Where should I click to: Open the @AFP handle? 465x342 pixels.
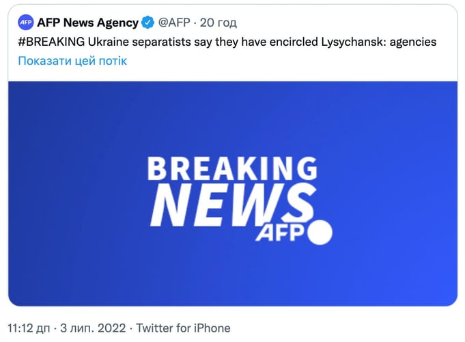174,23
